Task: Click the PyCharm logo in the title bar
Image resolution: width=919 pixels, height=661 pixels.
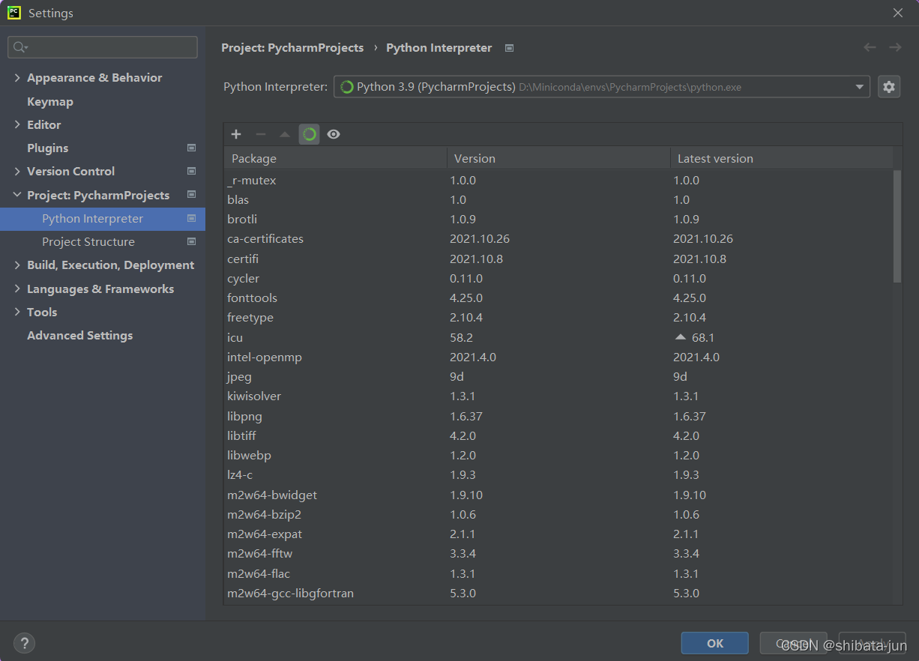Action: click(13, 12)
